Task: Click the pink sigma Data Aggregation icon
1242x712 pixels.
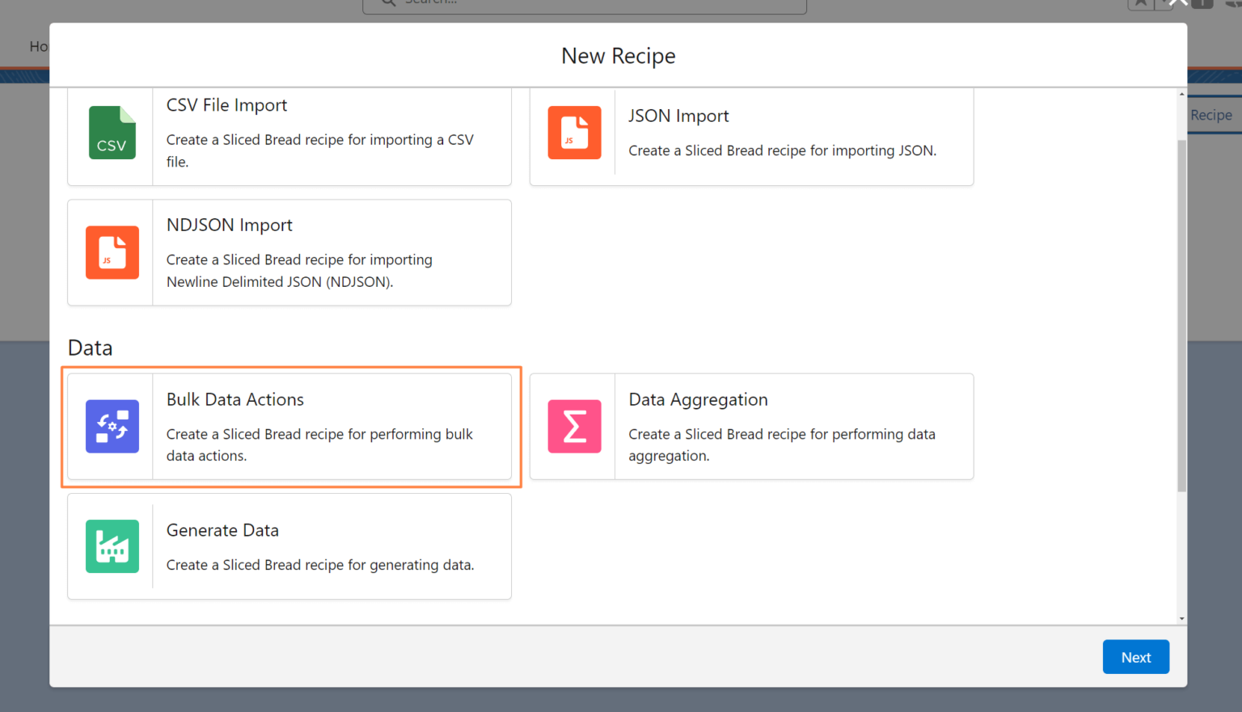Action: pos(574,426)
